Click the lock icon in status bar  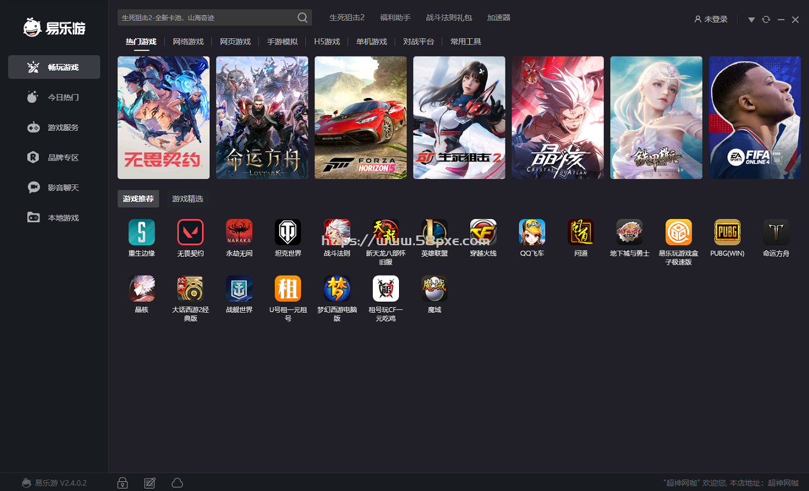click(x=122, y=483)
